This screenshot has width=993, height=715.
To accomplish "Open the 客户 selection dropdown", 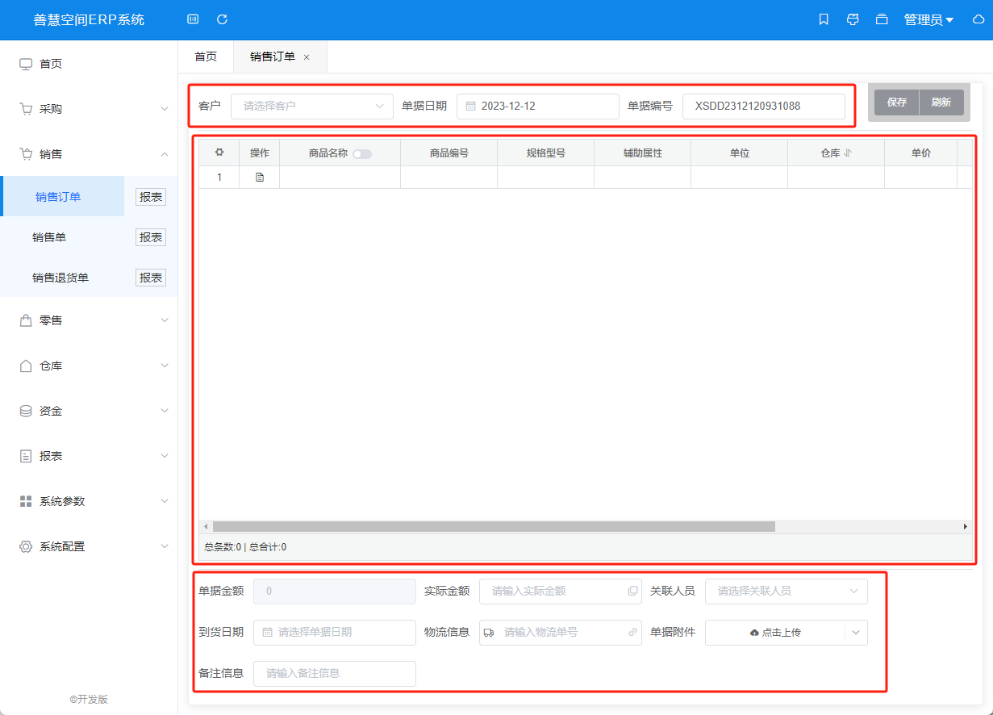I will pyautogui.click(x=311, y=106).
